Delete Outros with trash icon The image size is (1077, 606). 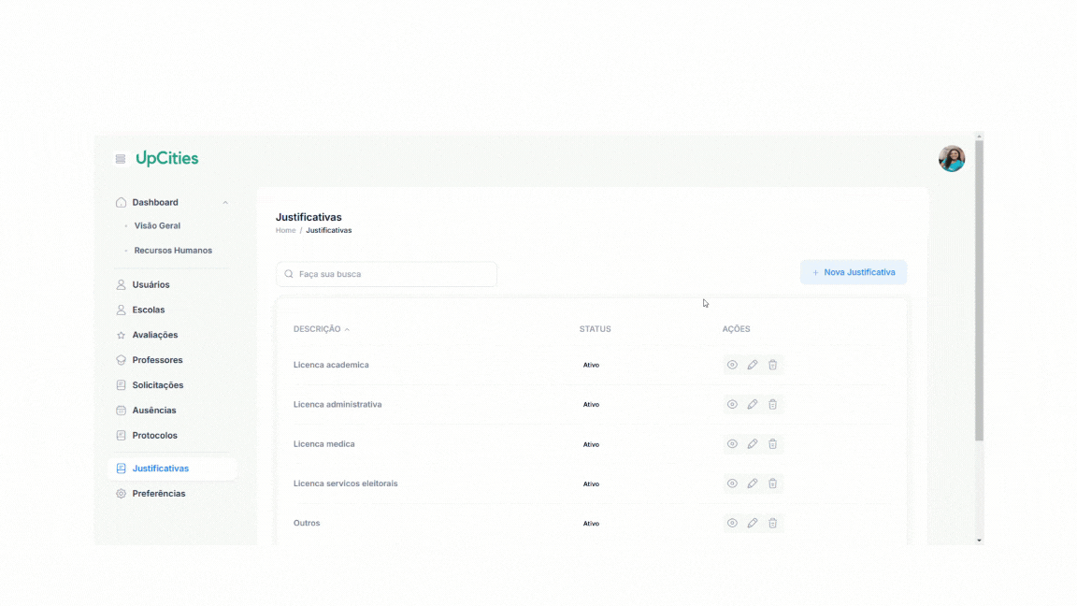click(x=773, y=523)
